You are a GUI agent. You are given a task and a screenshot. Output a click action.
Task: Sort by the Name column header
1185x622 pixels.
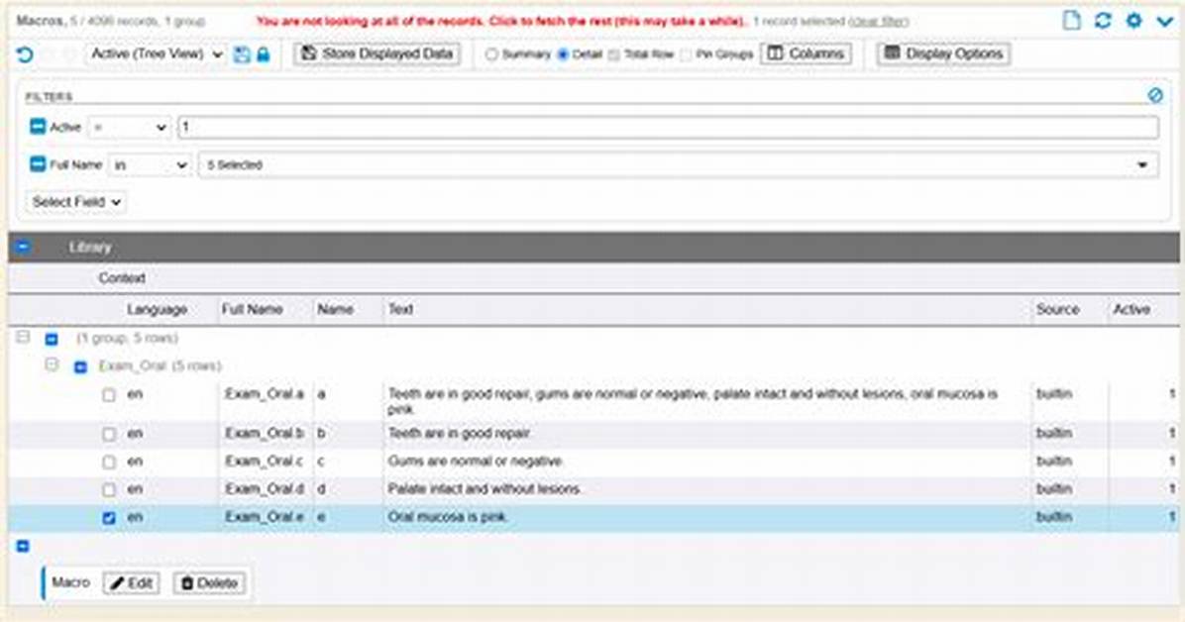point(335,309)
